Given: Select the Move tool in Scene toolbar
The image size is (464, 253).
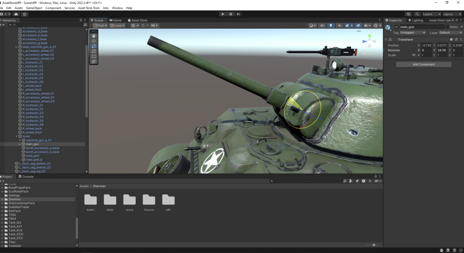Looking at the screenshot, I should coord(94,41).
